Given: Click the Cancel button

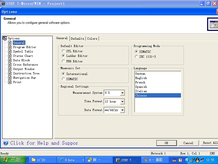Looking at the screenshot, I should pos(188,143).
